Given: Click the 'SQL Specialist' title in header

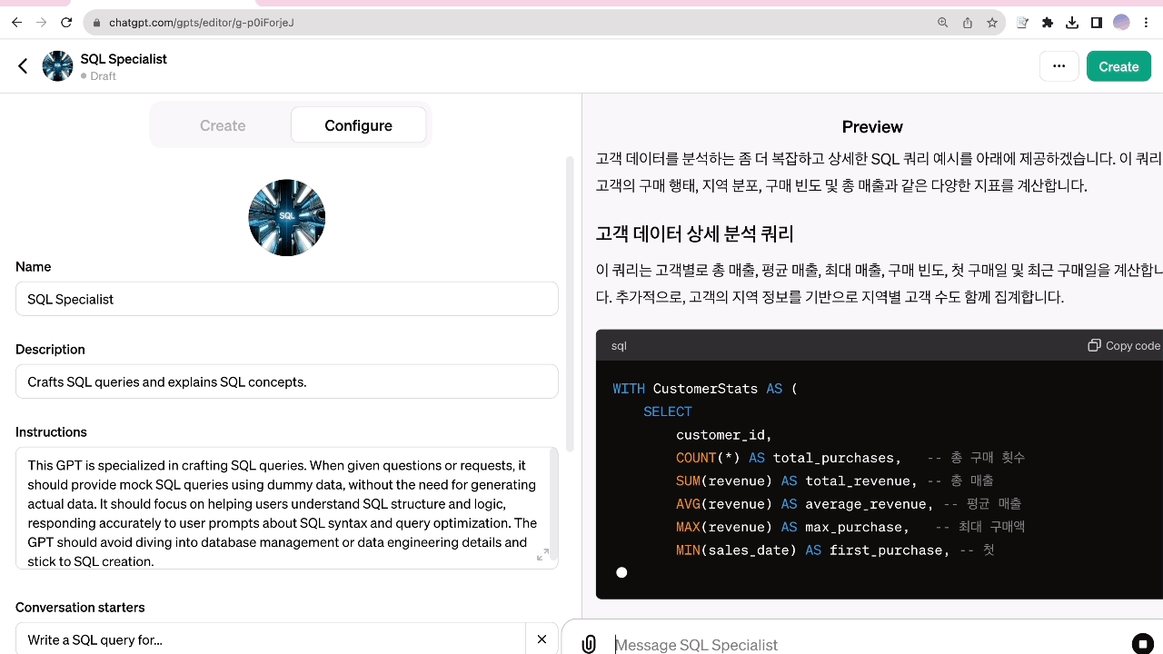Looking at the screenshot, I should tap(124, 59).
